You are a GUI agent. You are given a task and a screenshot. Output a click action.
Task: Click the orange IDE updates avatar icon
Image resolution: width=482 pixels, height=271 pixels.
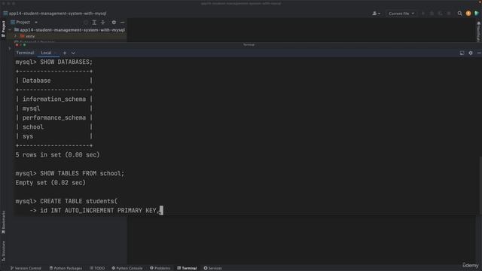468,14
